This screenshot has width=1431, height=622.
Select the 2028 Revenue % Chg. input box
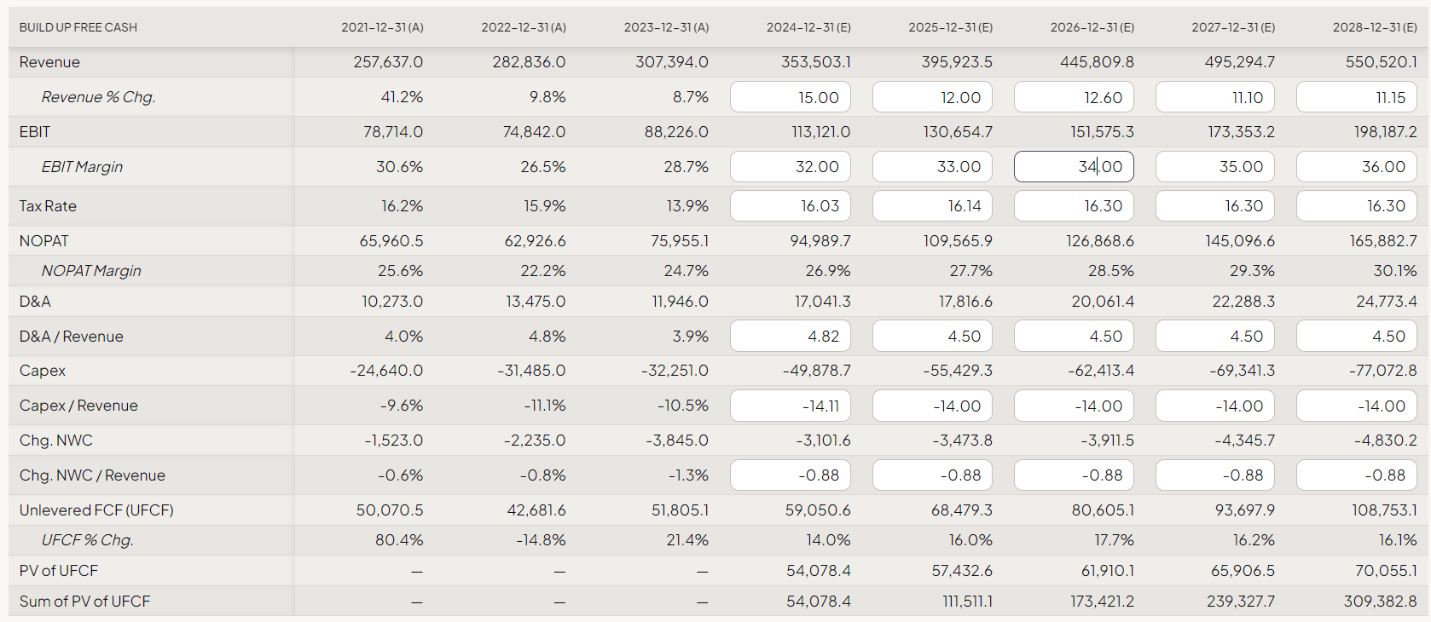coord(1357,97)
